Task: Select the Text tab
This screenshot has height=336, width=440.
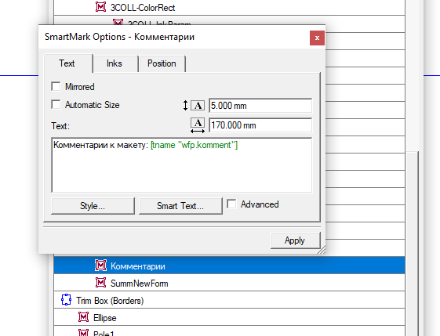Action: tap(67, 63)
